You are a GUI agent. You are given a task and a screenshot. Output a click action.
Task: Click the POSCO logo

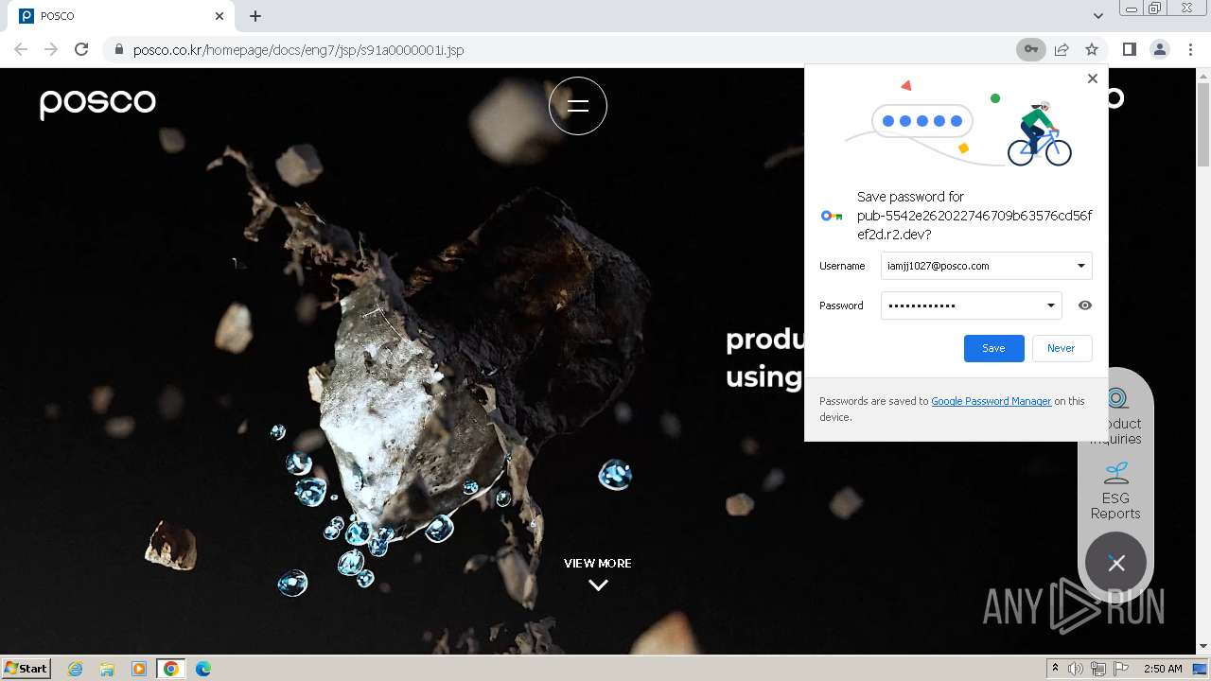click(x=97, y=103)
